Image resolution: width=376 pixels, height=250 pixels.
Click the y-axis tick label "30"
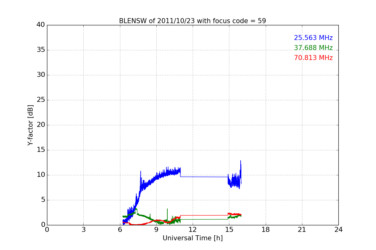click(x=41, y=75)
